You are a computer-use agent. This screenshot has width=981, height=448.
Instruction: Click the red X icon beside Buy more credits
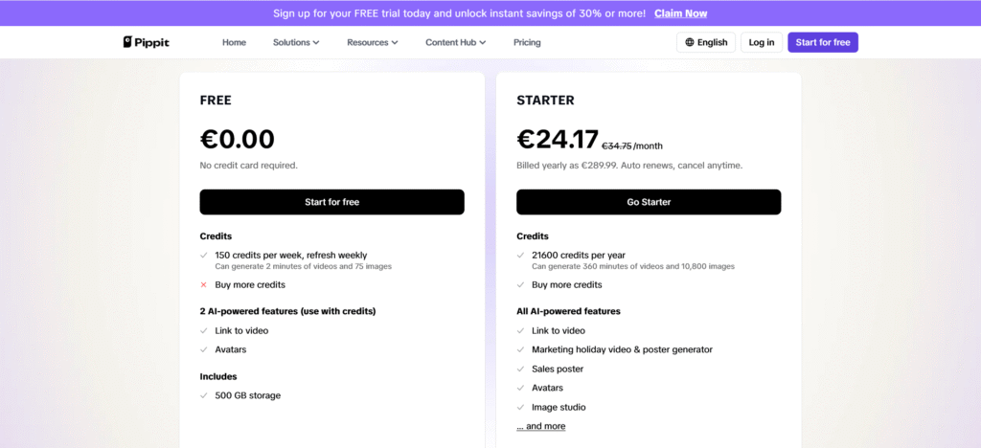tap(203, 284)
